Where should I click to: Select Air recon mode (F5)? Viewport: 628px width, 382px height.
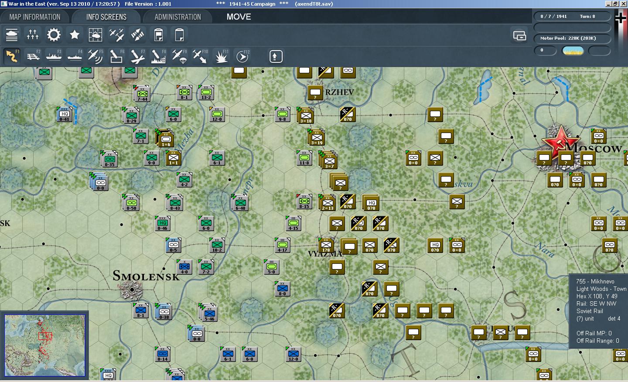[x=96, y=56]
